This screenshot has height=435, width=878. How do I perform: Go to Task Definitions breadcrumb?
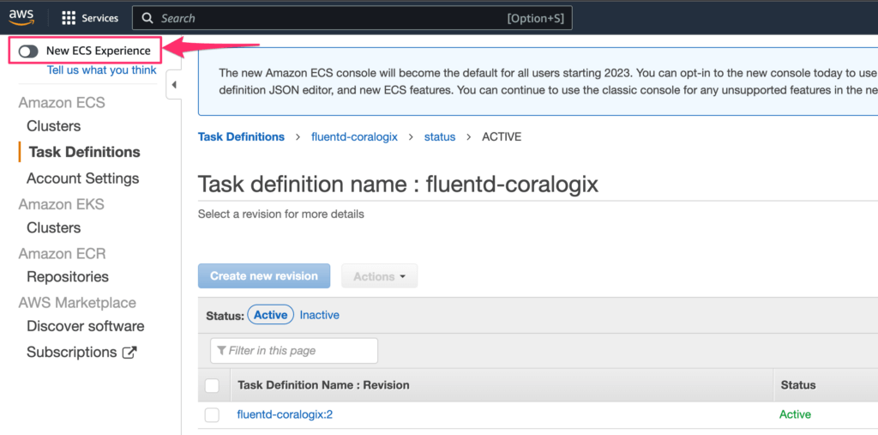[241, 137]
